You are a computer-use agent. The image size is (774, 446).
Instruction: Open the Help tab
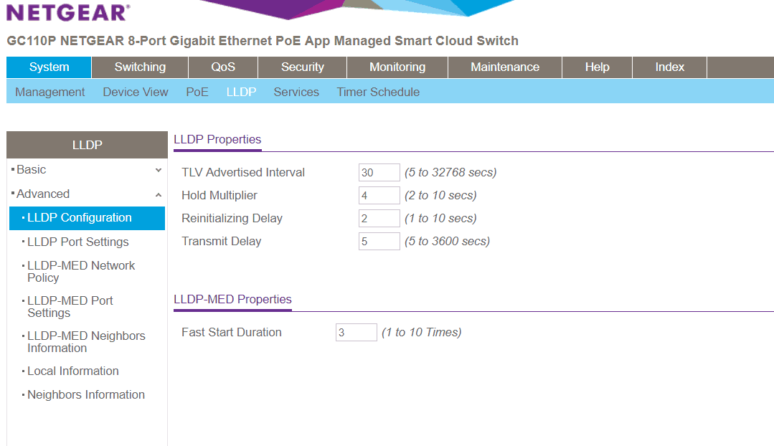coord(597,67)
